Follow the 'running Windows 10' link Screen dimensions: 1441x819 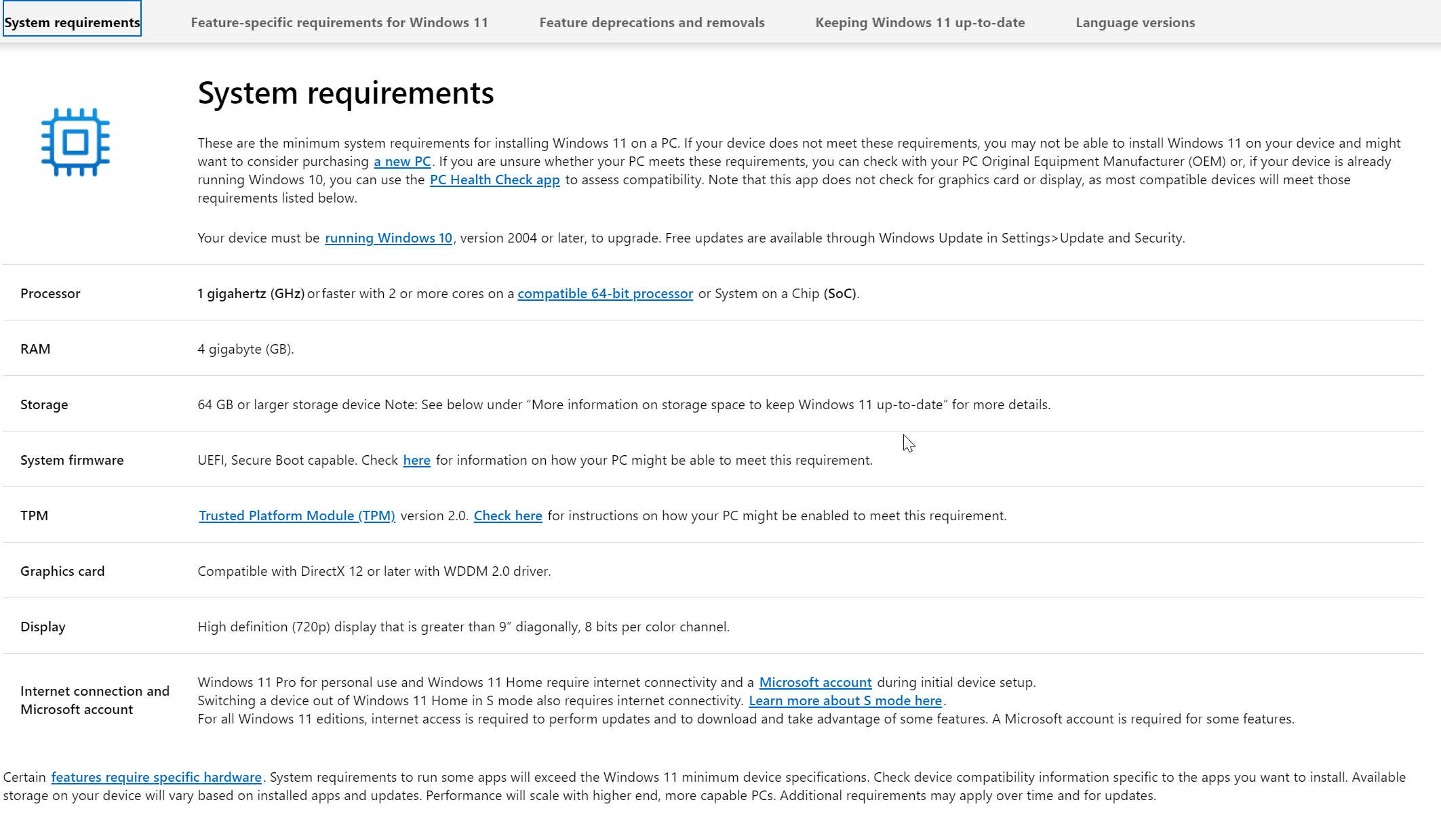tap(388, 238)
